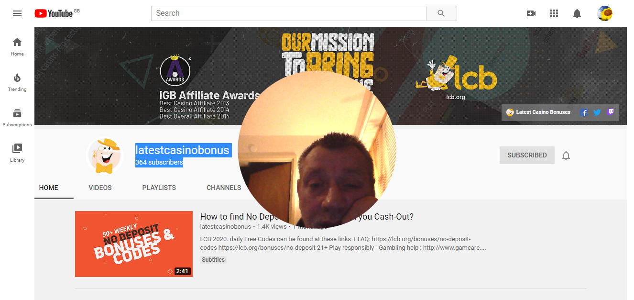Open the channel's Twitter link icon

(597, 112)
